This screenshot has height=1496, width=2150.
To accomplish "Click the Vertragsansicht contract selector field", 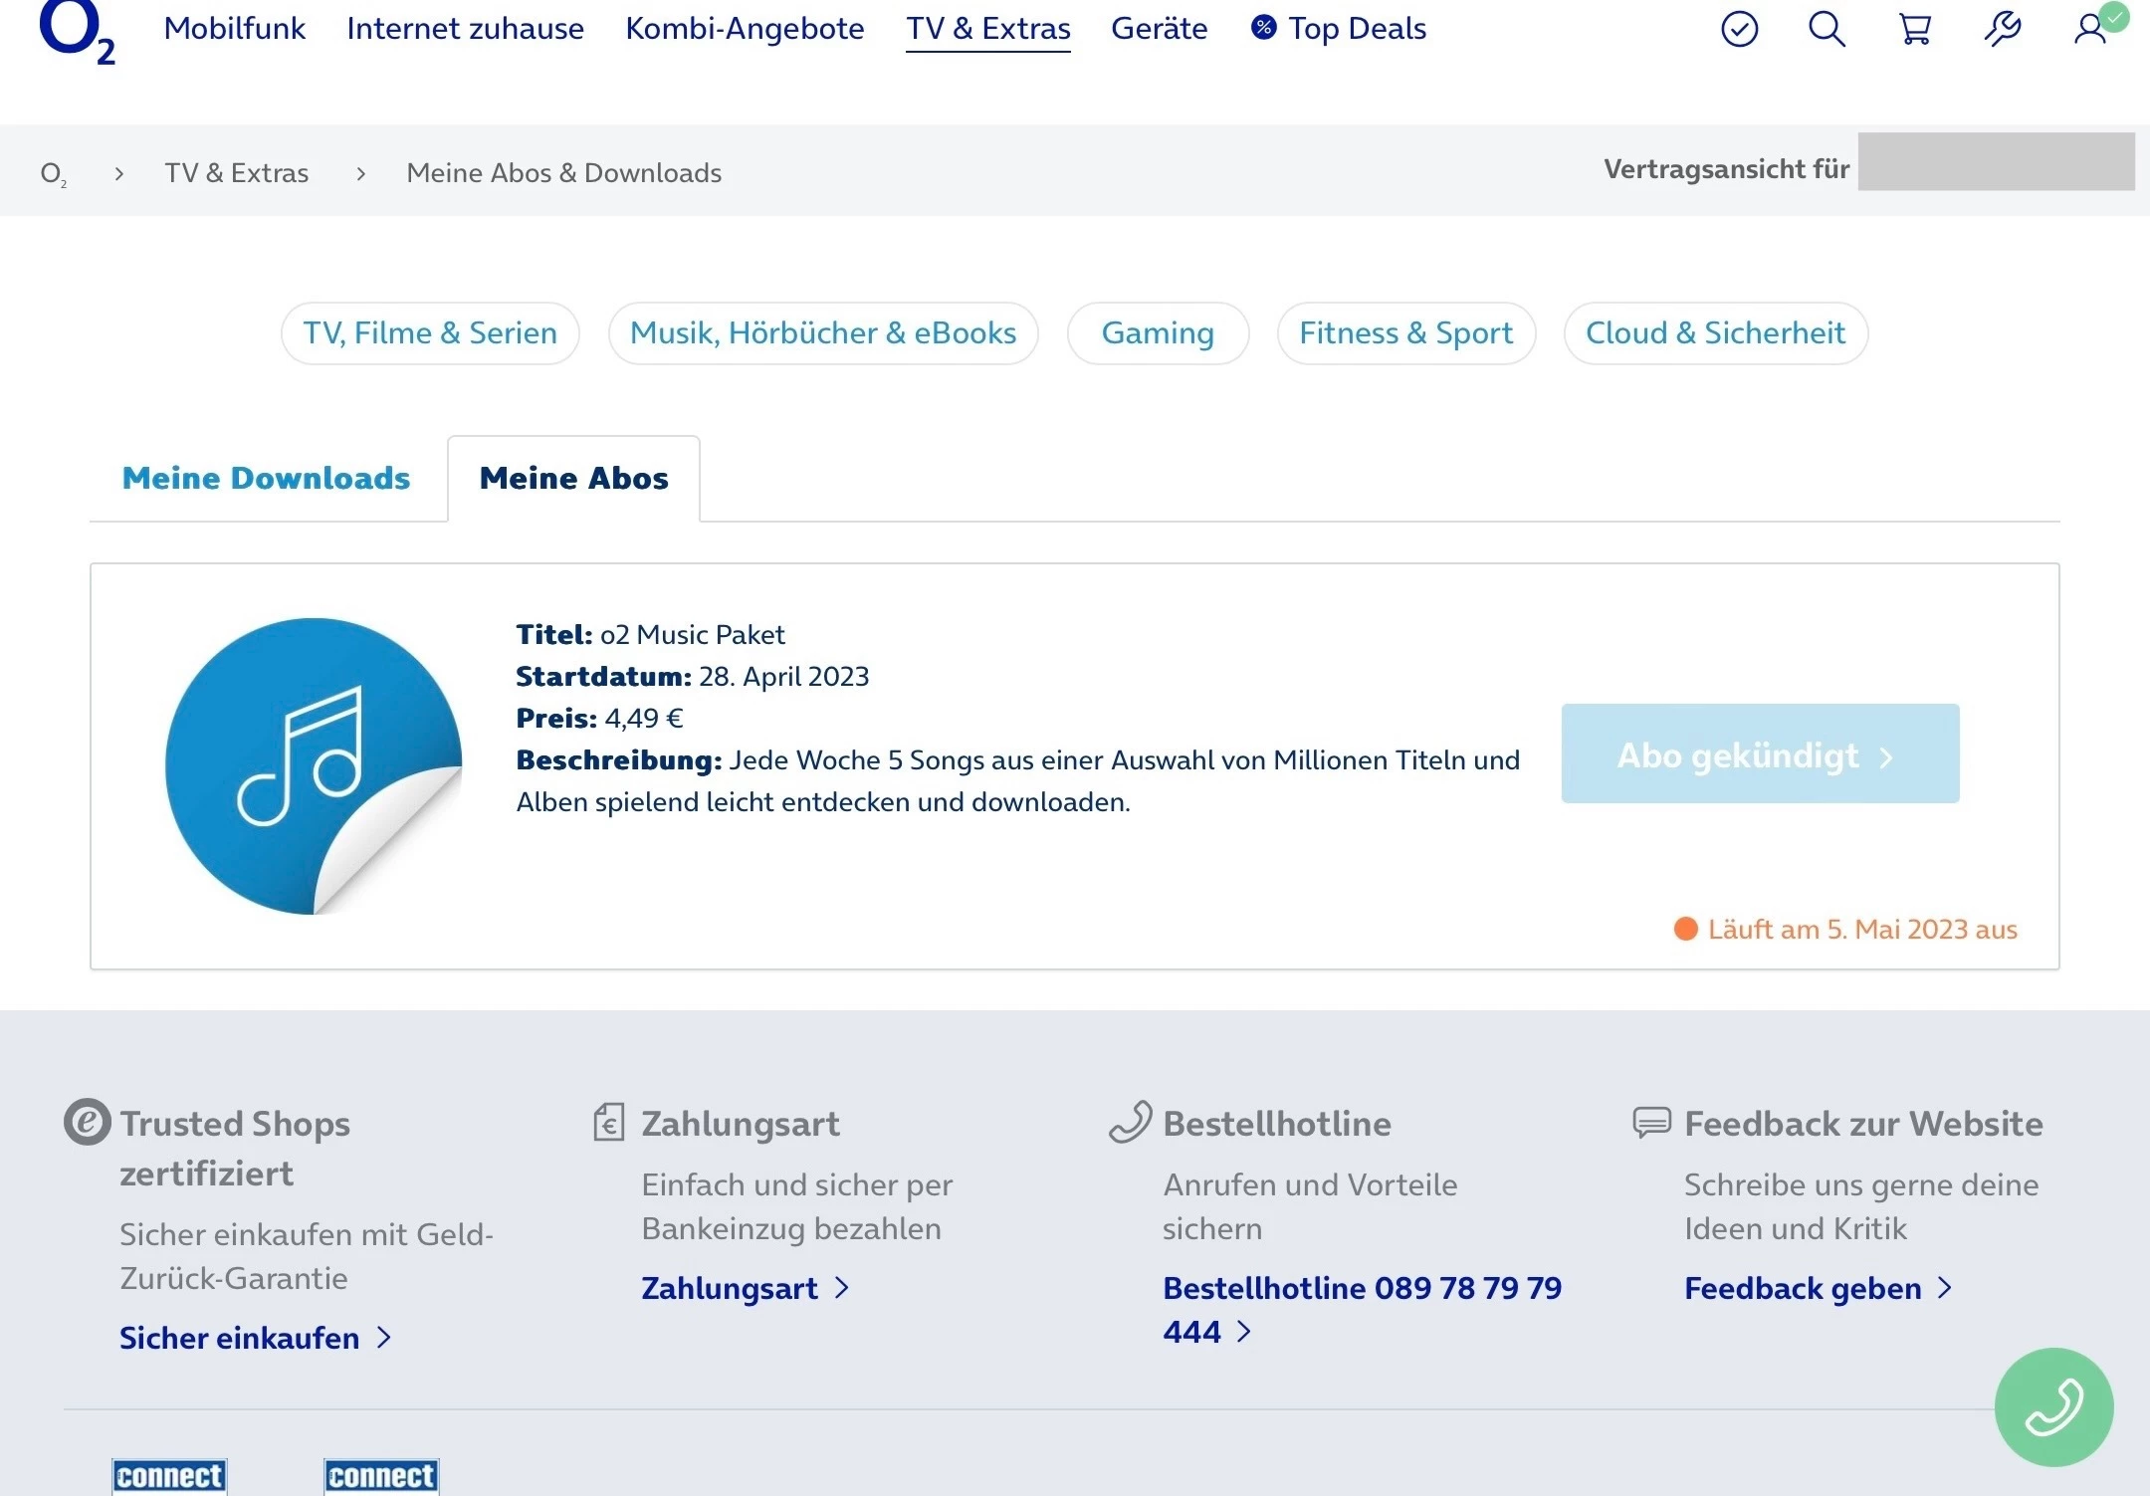I will pyautogui.click(x=1995, y=162).
